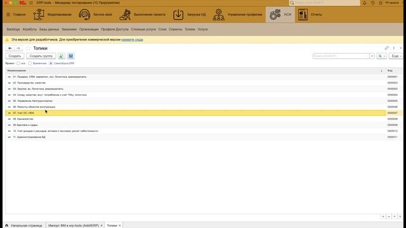Open the Сложные услуги menu item
Image resolution: width=406 pixels, height=228 pixels.
point(143,29)
